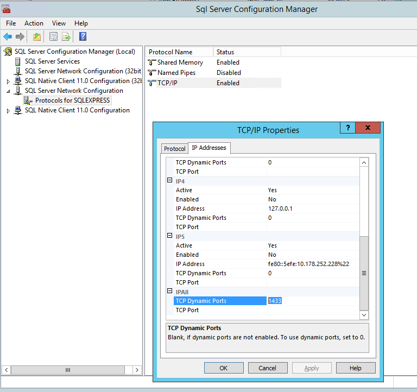
Task: Click the TCP/IP protocol icon
Action: 151,83
